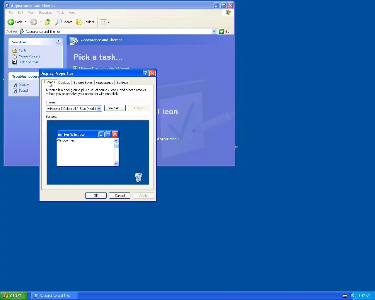This screenshot has width=375, height=300.
Task: Open the Back button history arrow
Action: 25,22
